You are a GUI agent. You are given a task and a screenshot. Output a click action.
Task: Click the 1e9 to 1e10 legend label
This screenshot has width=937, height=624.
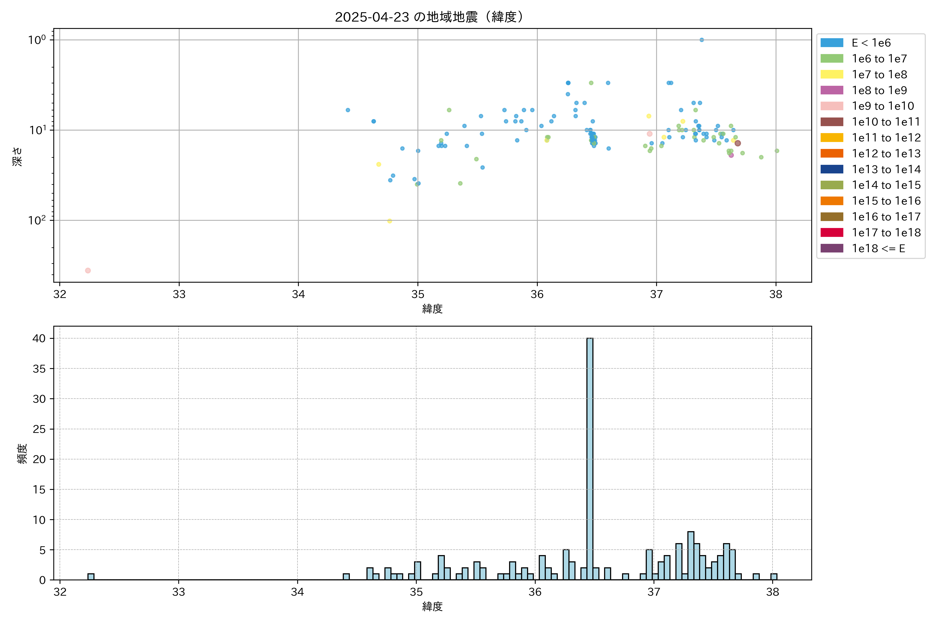click(883, 106)
